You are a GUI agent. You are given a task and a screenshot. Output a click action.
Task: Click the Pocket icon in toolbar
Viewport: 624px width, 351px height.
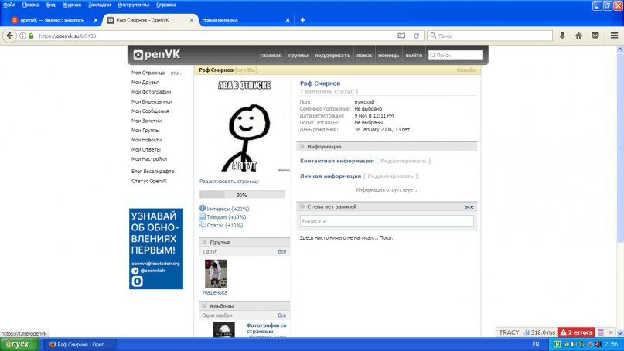(595, 36)
